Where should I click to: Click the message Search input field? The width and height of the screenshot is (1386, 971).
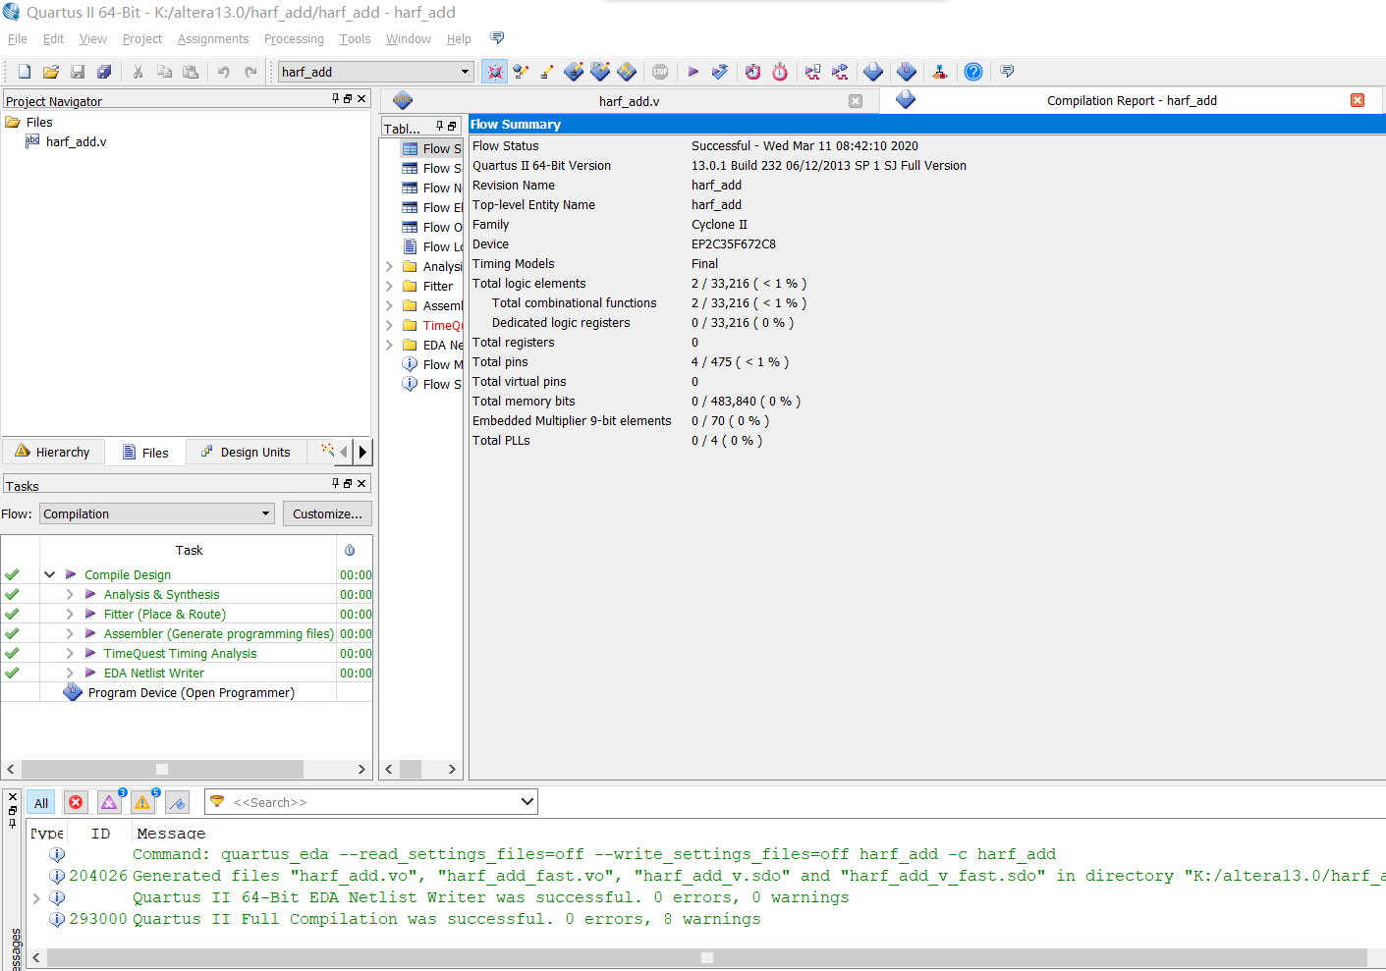pos(373,802)
